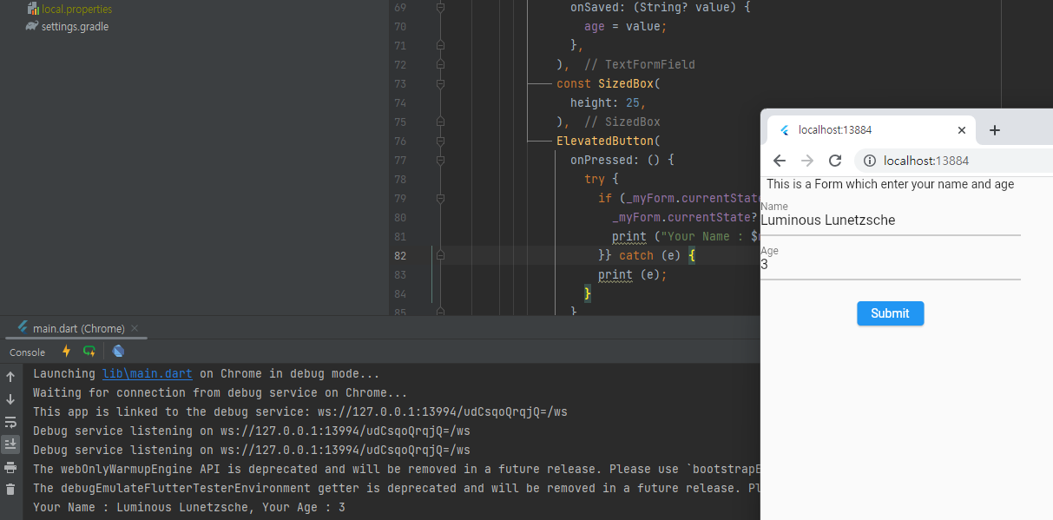
Task: Select settings.gradle in project tree
Action: (x=75, y=26)
